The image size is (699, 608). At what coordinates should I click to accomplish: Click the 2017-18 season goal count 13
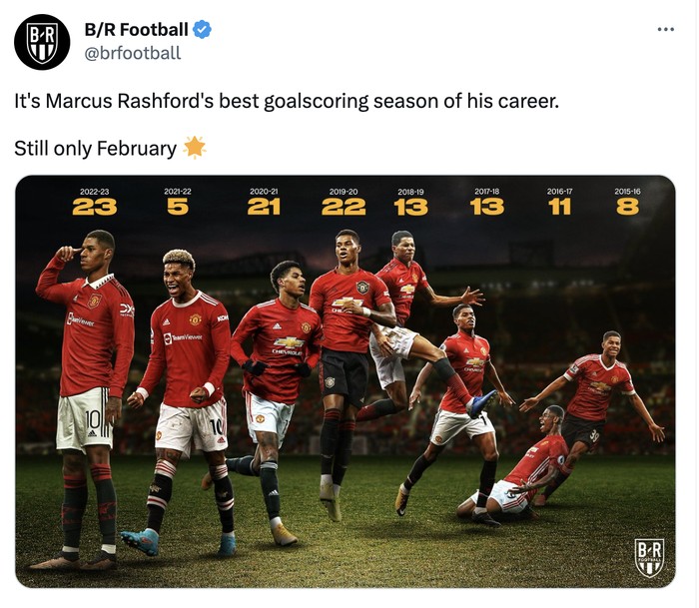click(487, 207)
